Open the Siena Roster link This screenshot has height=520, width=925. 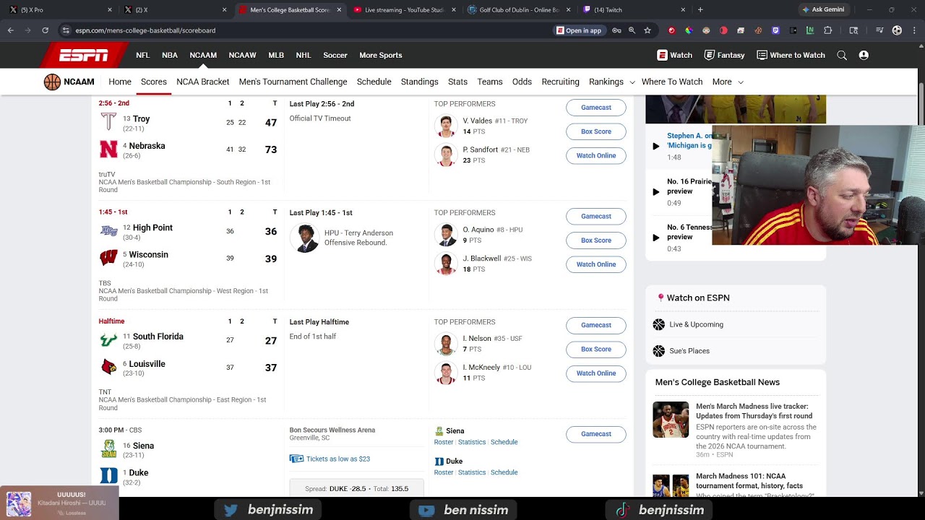click(444, 442)
